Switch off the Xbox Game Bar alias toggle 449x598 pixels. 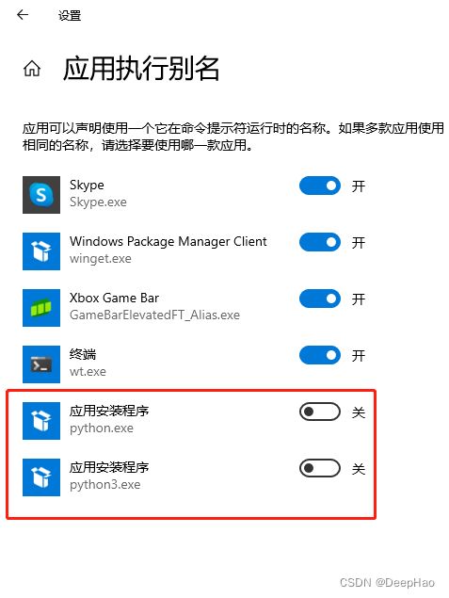320,299
